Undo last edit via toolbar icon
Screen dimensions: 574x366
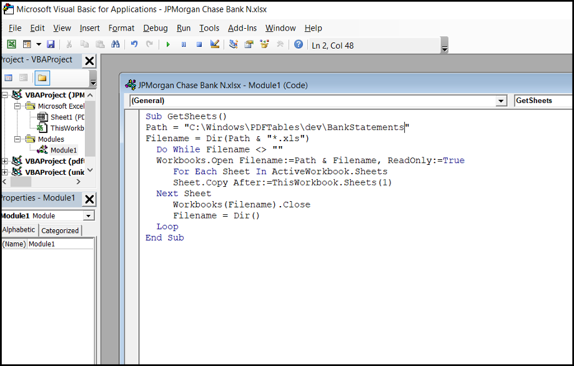[x=133, y=44]
